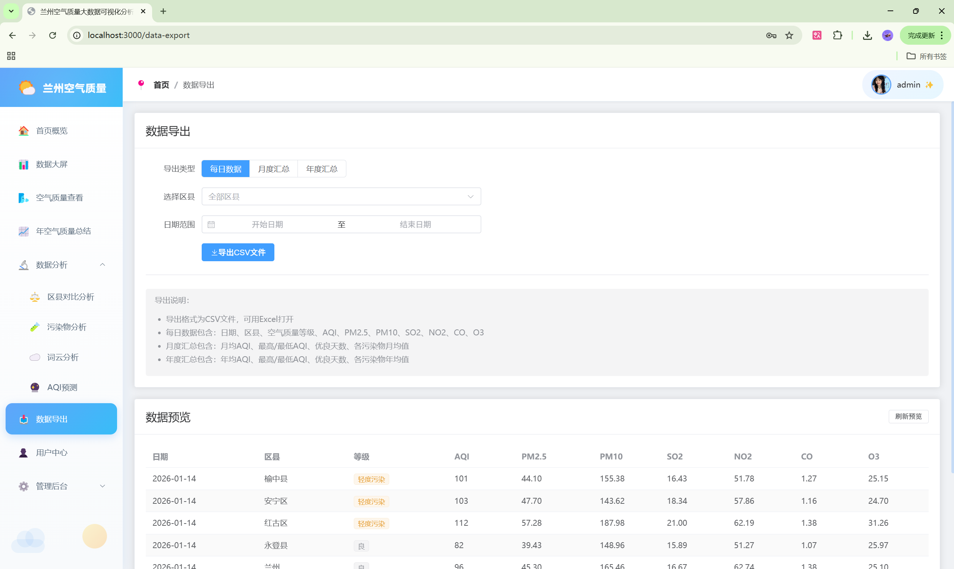This screenshot has width=954, height=569.
Task: Open the 全部区县 district dropdown
Action: coord(341,197)
